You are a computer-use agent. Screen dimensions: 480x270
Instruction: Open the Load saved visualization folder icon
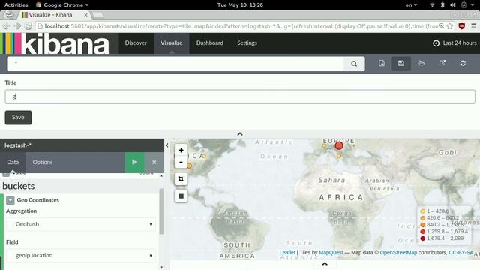[x=421, y=63]
